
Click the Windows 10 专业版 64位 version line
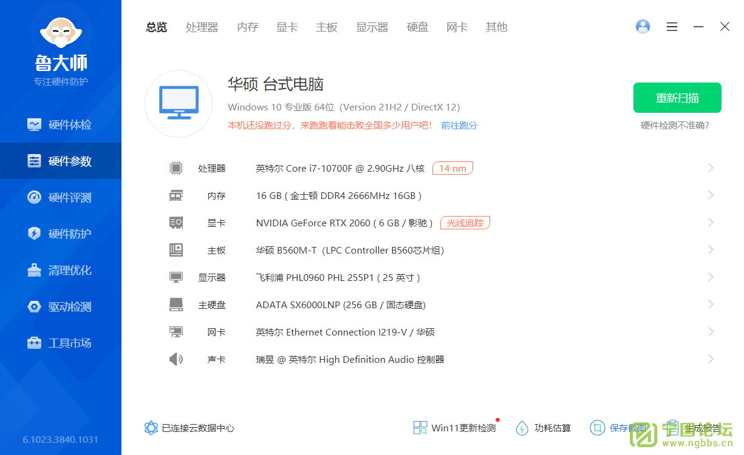click(x=344, y=107)
